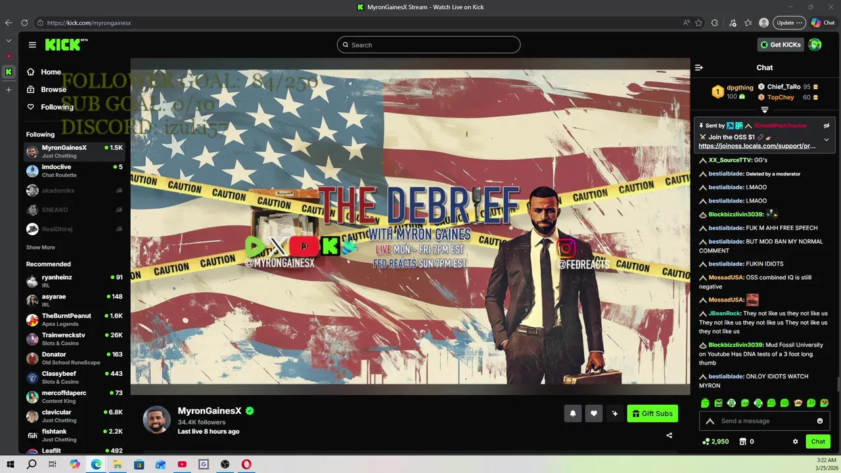Click XX_SourceTTV username in chat
This screenshot has width=841, height=473.
click(730, 160)
